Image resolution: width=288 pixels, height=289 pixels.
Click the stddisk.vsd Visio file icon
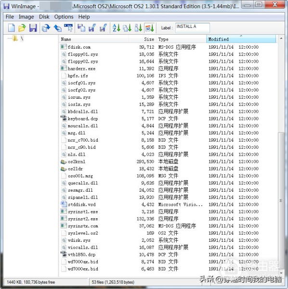pos(64,204)
